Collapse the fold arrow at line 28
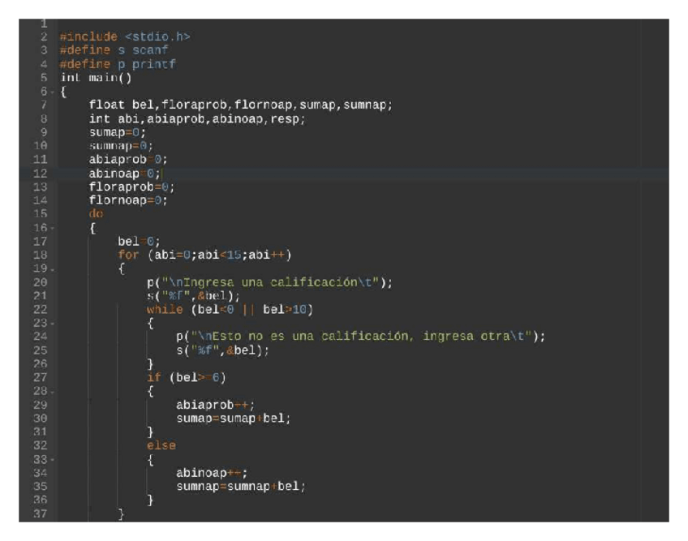688x541 pixels. pos(52,392)
